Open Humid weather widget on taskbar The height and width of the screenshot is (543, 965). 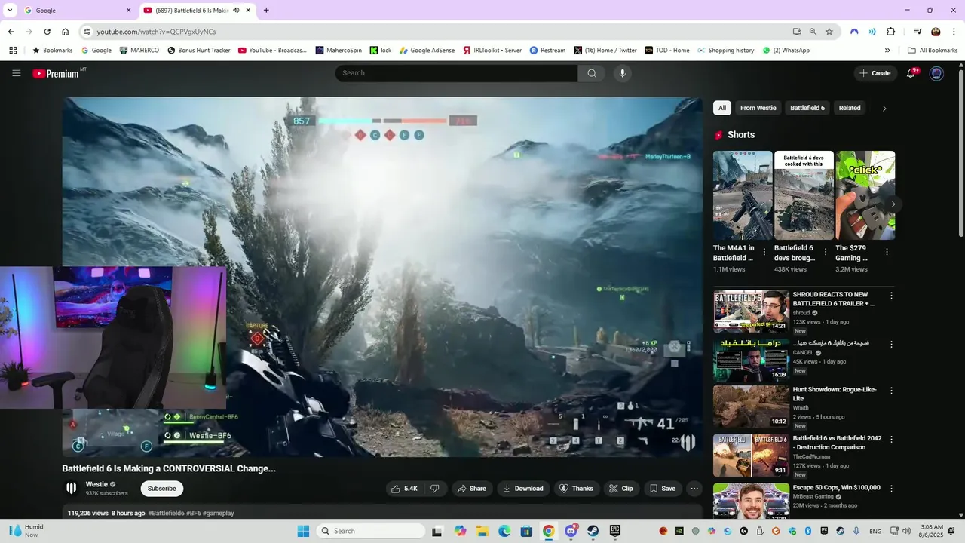tap(27, 531)
